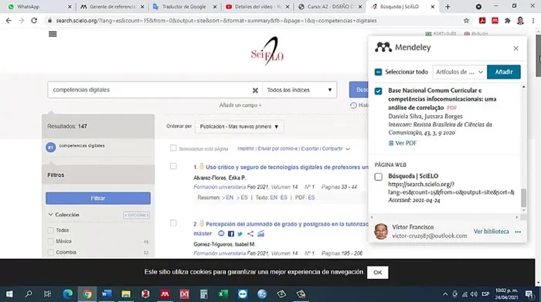Close the Mendeley panel
541x302 pixels.
[515, 48]
